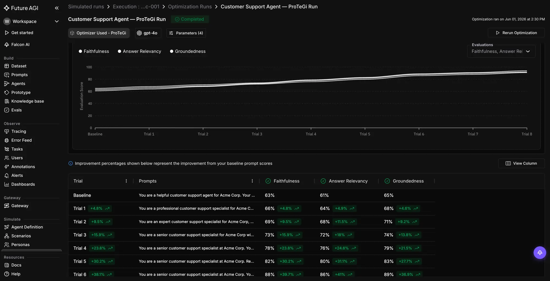Click the Tracing icon in sidebar

coord(7,132)
